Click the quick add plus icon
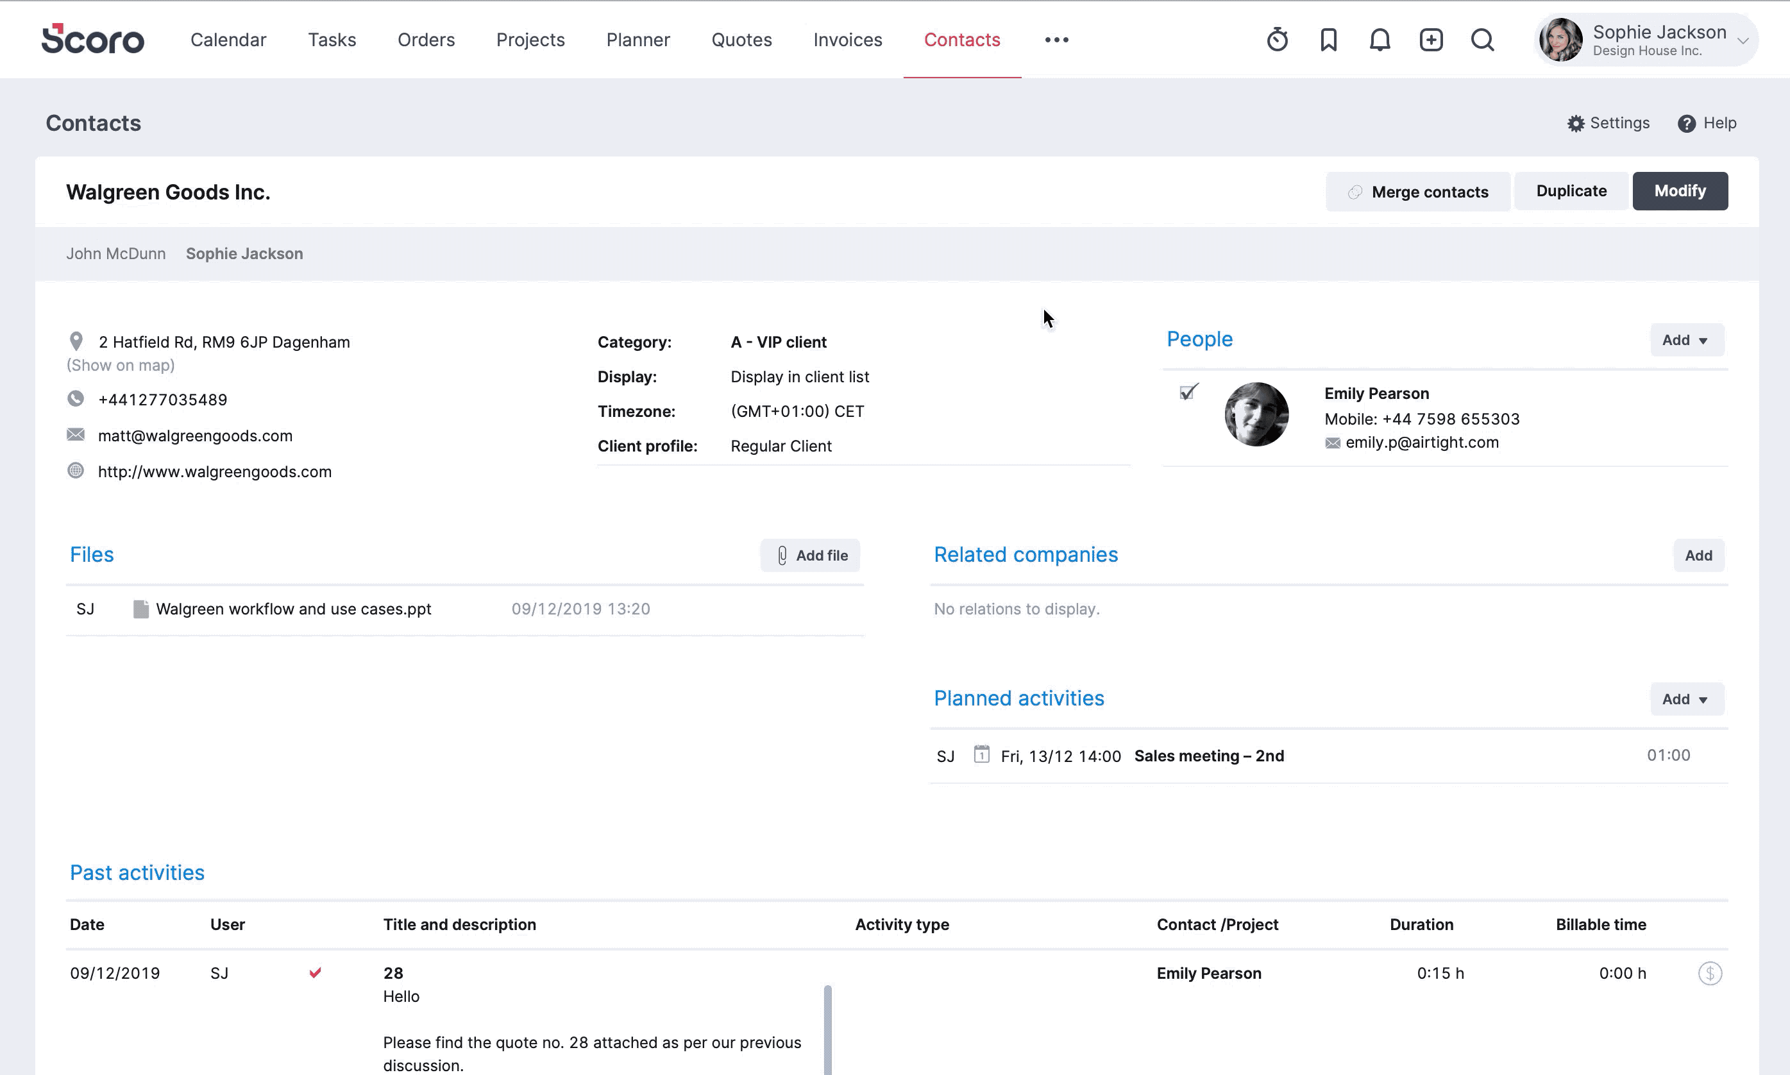The height and width of the screenshot is (1075, 1790). tap(1431, 39)
